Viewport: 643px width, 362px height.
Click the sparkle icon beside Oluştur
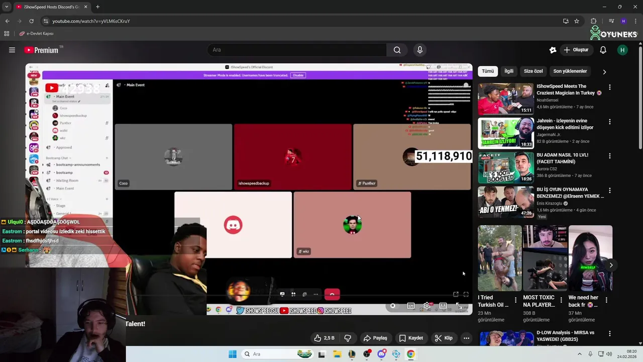(x=553, y=50)
